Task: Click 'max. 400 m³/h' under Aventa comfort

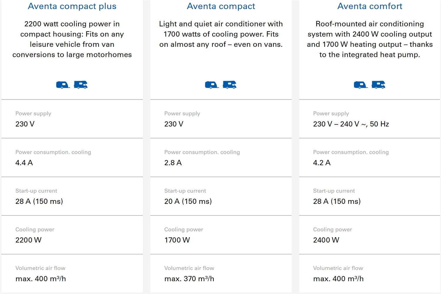Action: 338,279
